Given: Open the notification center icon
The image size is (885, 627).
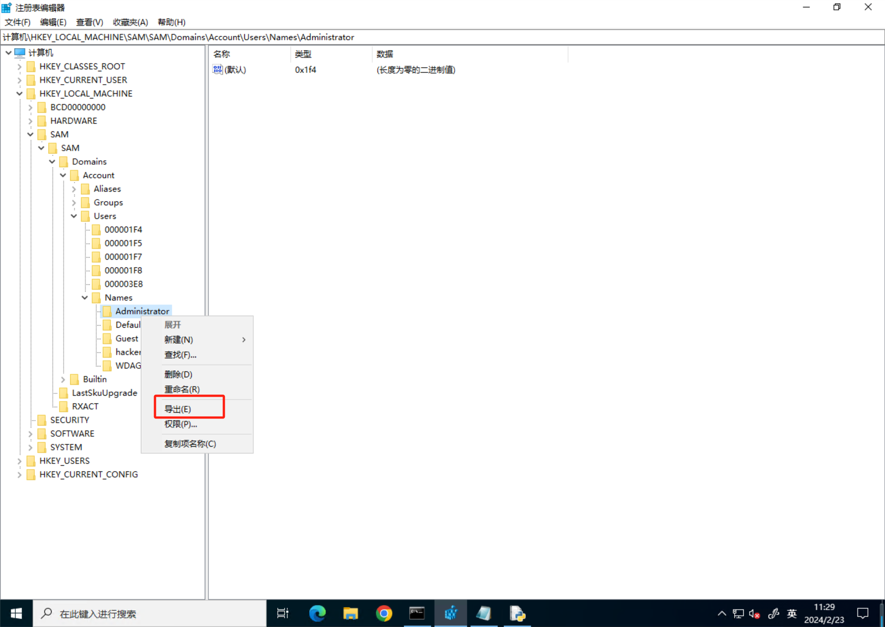Looking at the screenshot, I should (863, 613).
